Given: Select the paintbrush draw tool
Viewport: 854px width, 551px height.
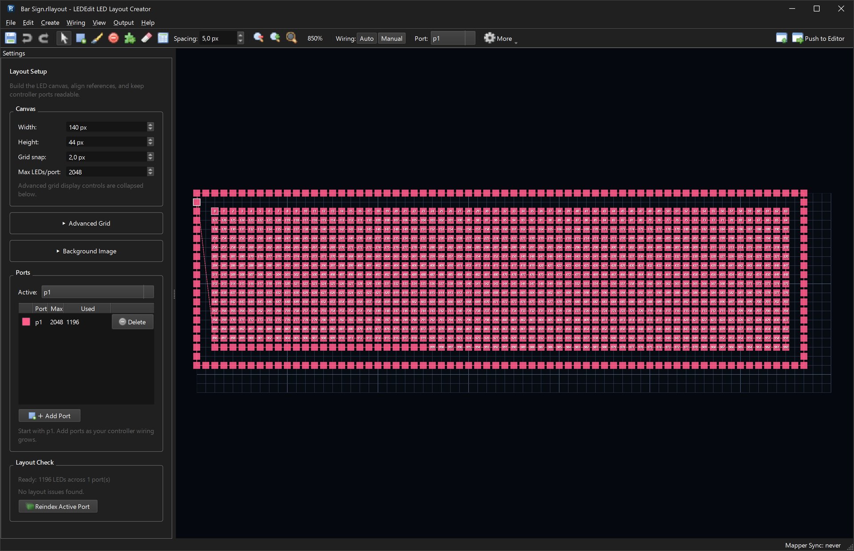Looking at the screenshot, I should pyautogui.click(x=97, y=38).
